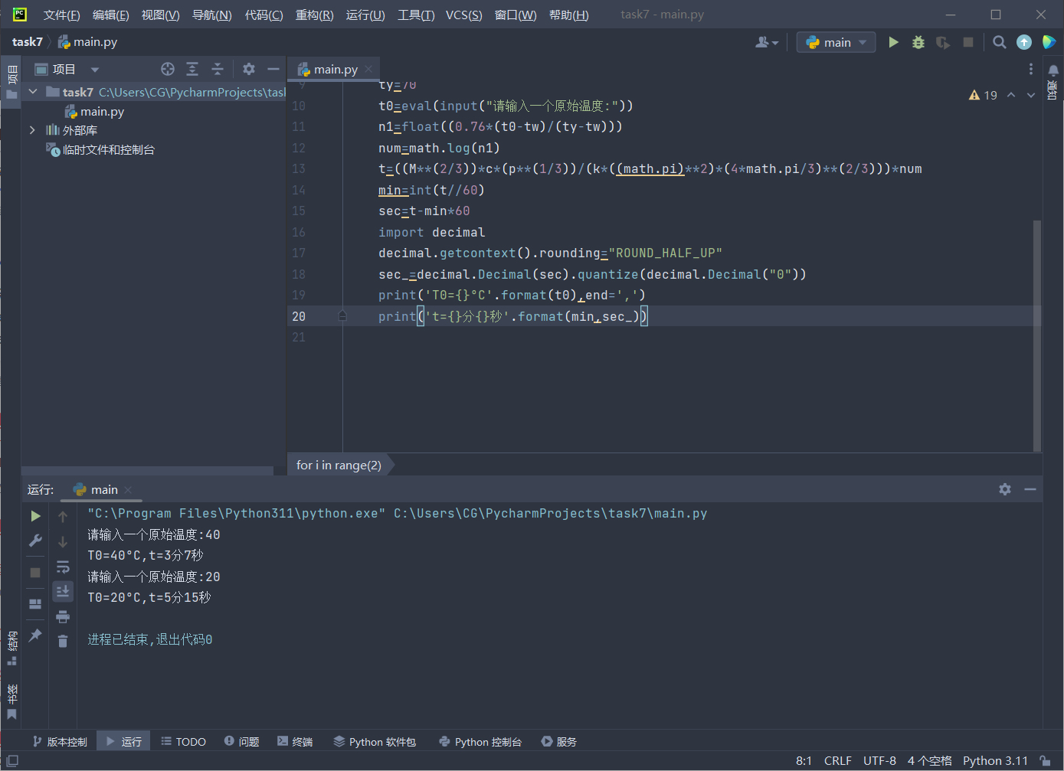Open 临时文件和控制台 tree item

click(x=108, y=149)
